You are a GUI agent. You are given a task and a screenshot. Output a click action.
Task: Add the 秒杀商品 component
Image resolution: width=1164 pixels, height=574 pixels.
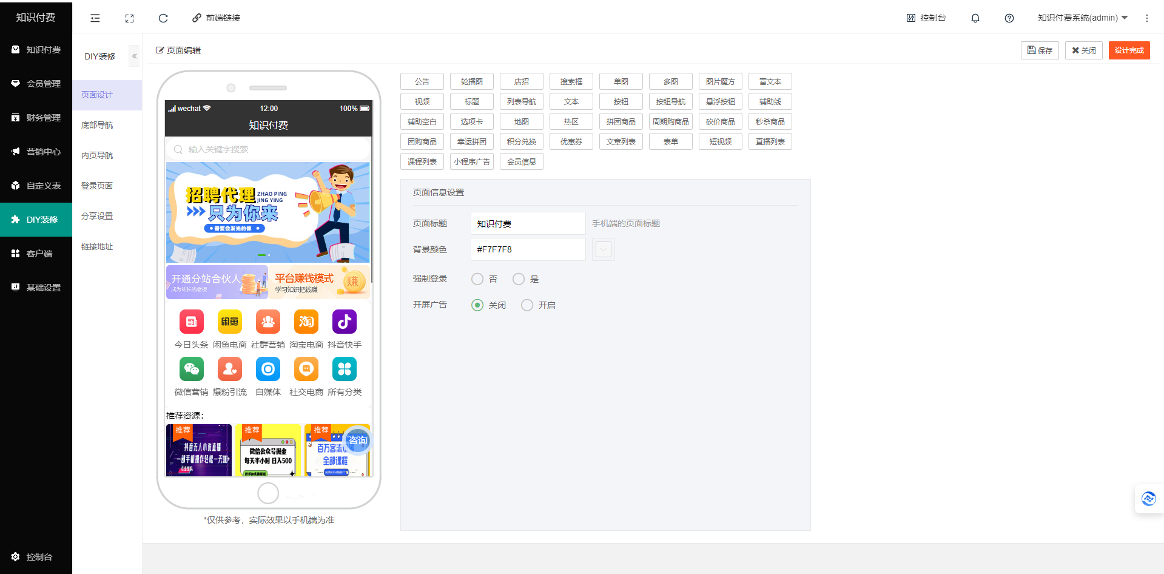(x=770, y=121)
